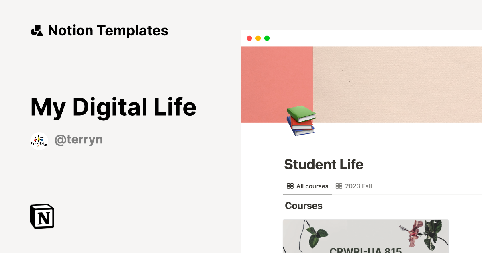Click @terryn's circular avatar icon
The height and width of the screenshot is (253, 482).
[x=39, y=140]
